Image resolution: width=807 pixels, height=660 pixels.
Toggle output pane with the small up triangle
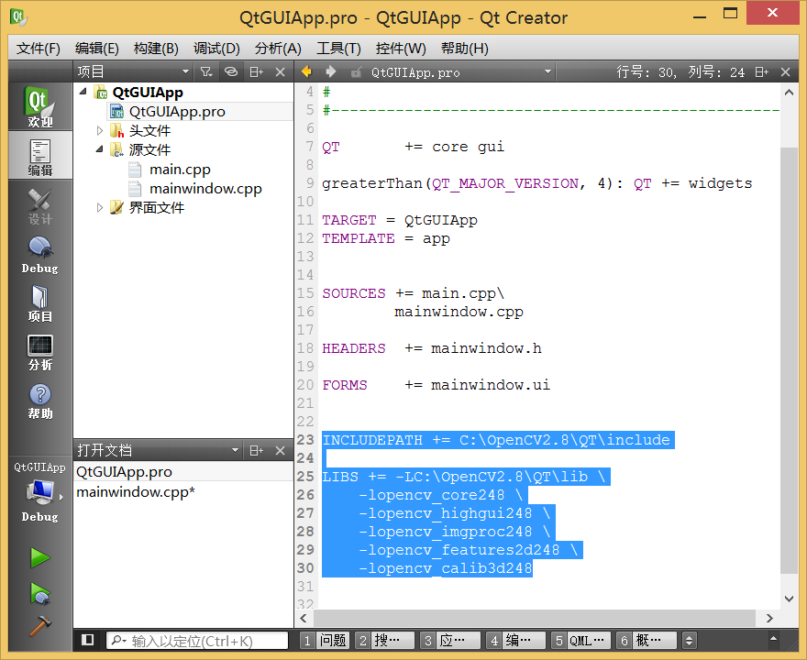point(773,639)
